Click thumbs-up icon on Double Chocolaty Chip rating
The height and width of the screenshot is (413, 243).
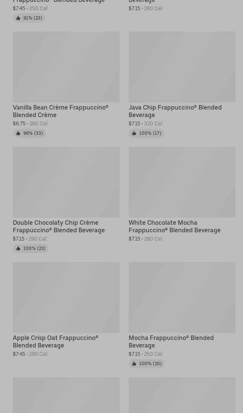18,248
